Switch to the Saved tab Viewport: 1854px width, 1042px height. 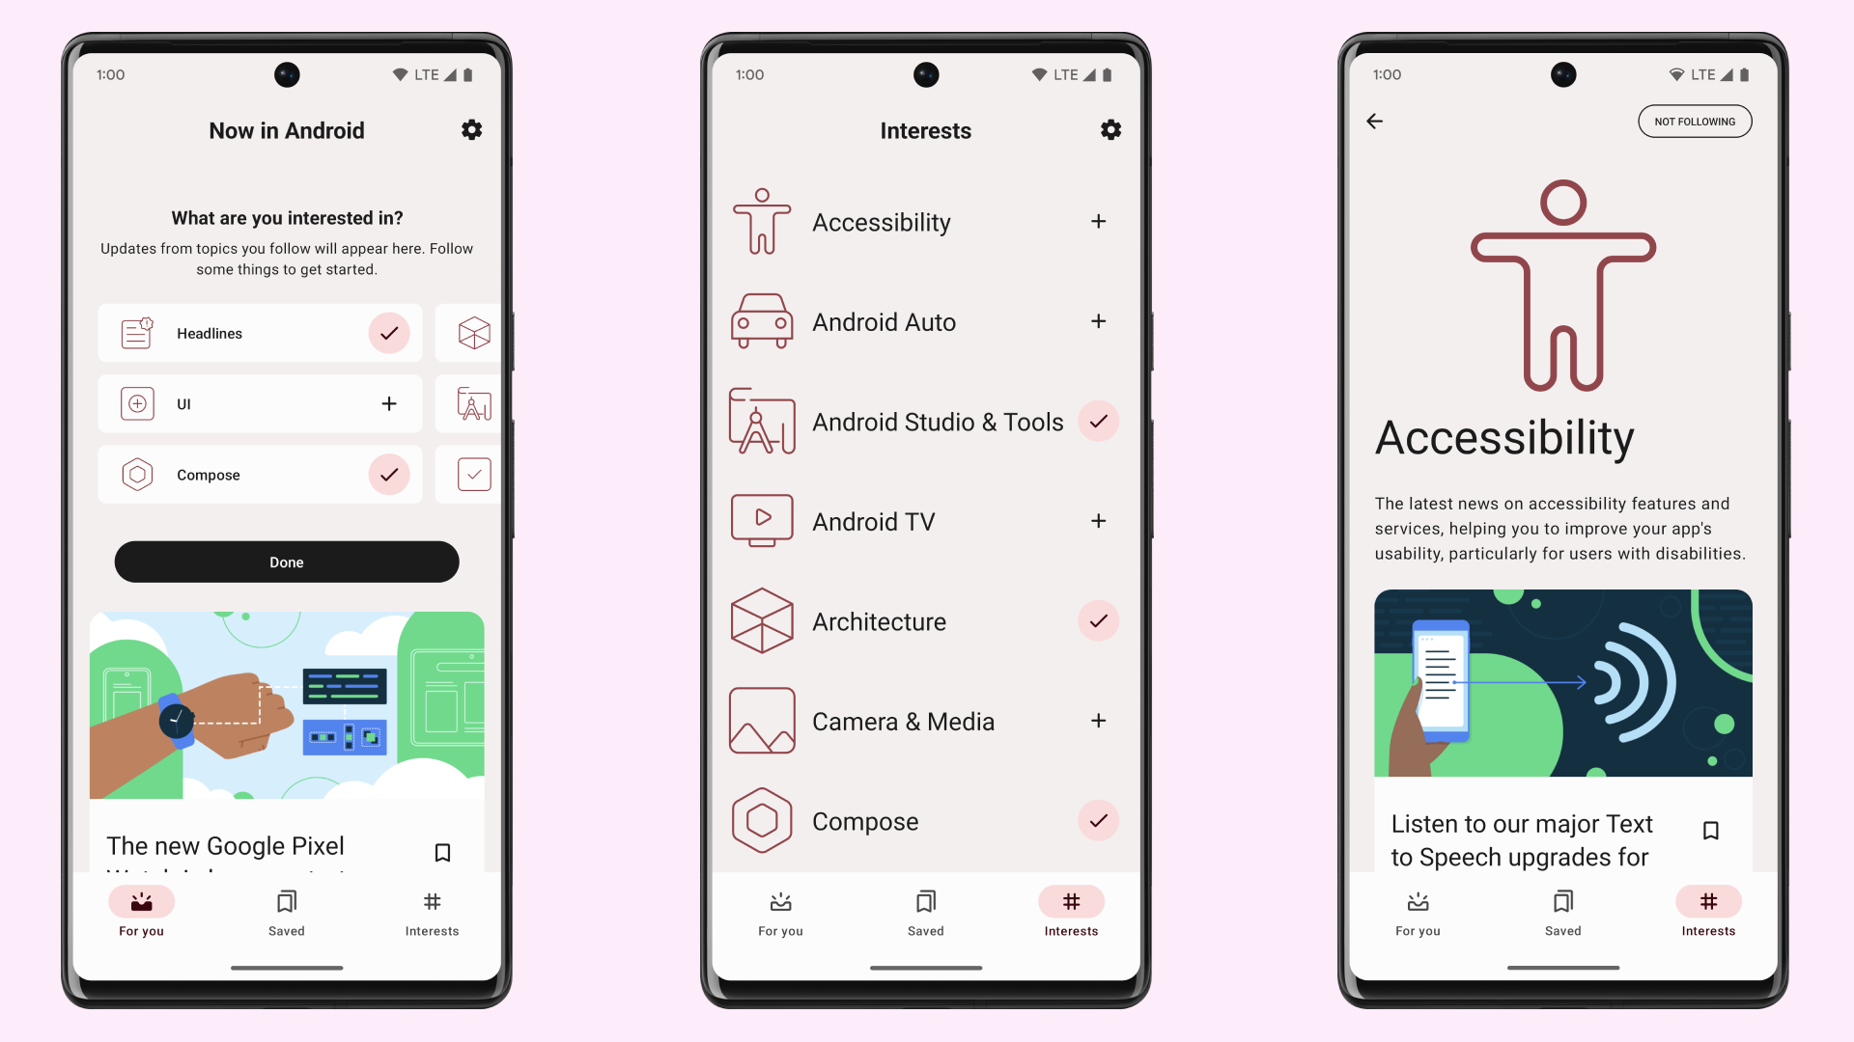283,914
